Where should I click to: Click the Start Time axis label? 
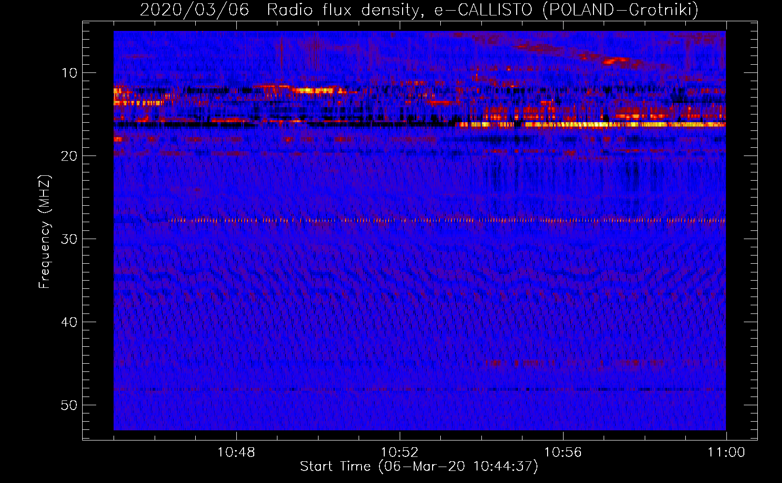coord(419,467)
